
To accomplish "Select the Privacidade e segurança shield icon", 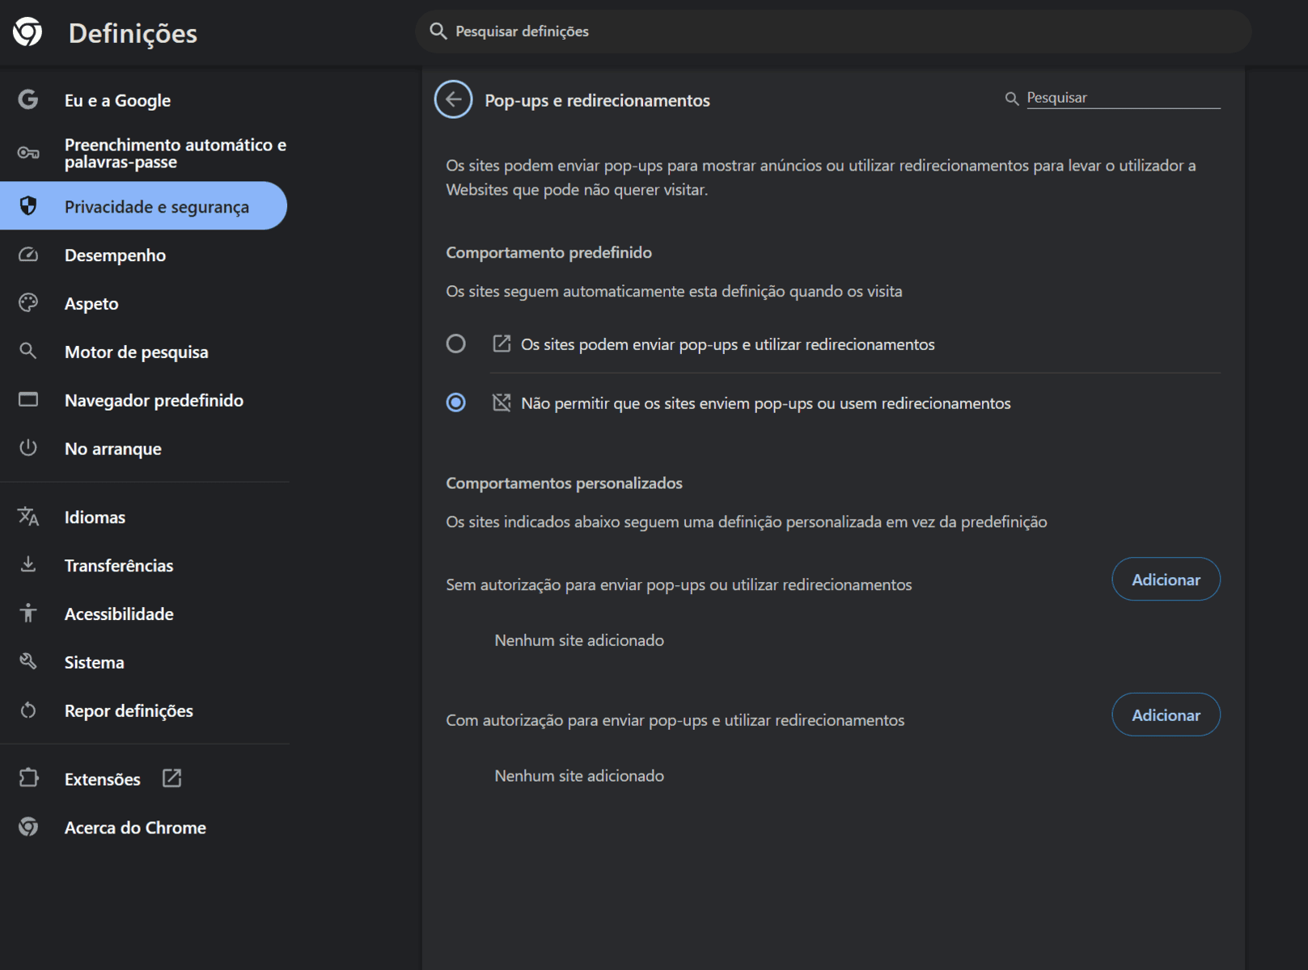I will pyautogui.click(x=29, y=205).
